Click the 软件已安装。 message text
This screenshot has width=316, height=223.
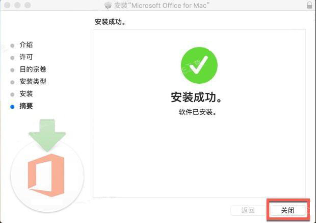[x=198, y=112]
